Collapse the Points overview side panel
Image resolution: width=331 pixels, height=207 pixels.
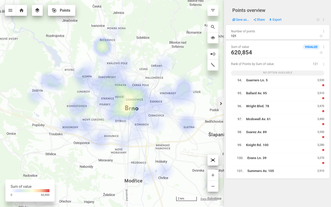pyautogui.click(x=221, y=104)
